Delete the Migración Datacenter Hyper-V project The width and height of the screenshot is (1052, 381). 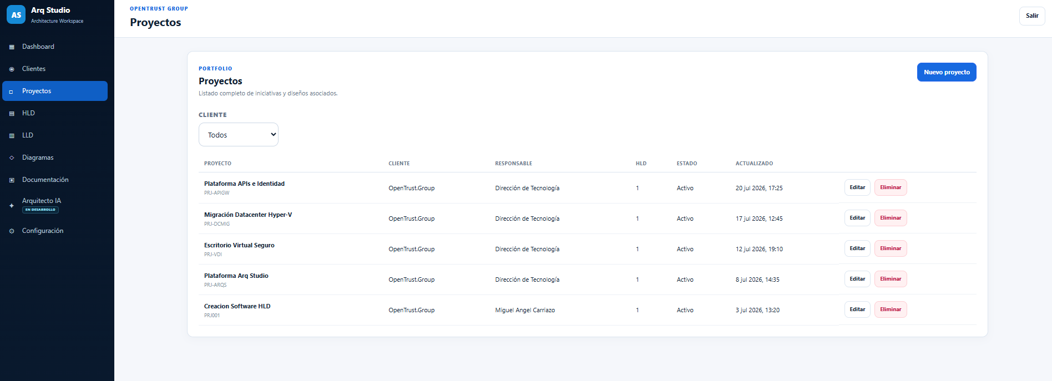click(x=891, y=218)
